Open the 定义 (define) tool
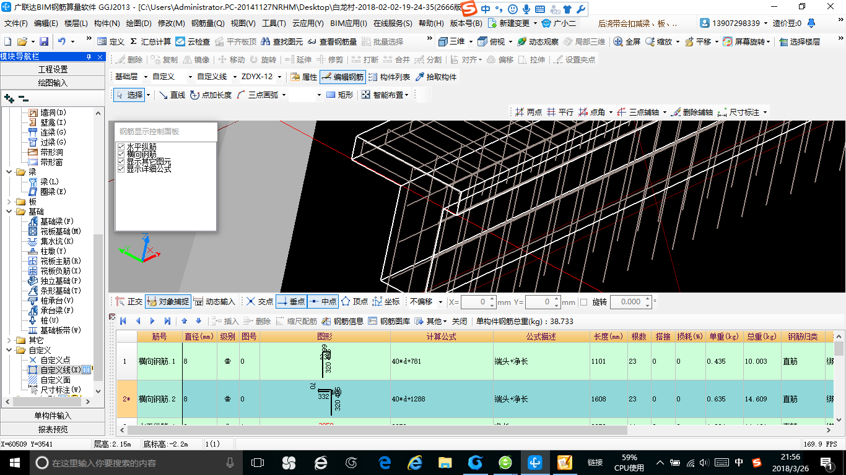This screenshot has height=475, width=846. [111, 41]
